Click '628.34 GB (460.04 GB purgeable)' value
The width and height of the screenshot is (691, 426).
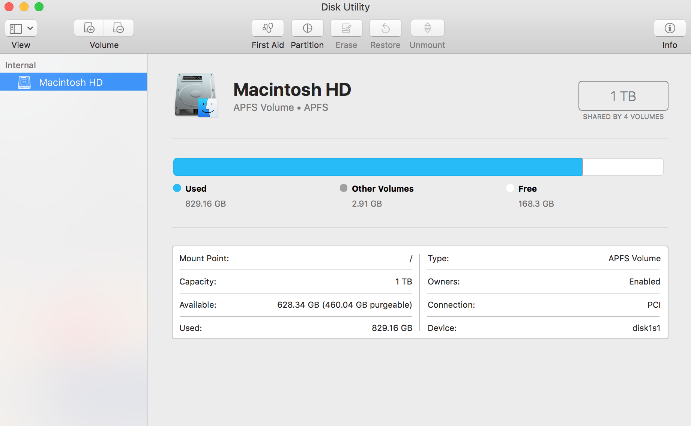[x=344, y=305]
